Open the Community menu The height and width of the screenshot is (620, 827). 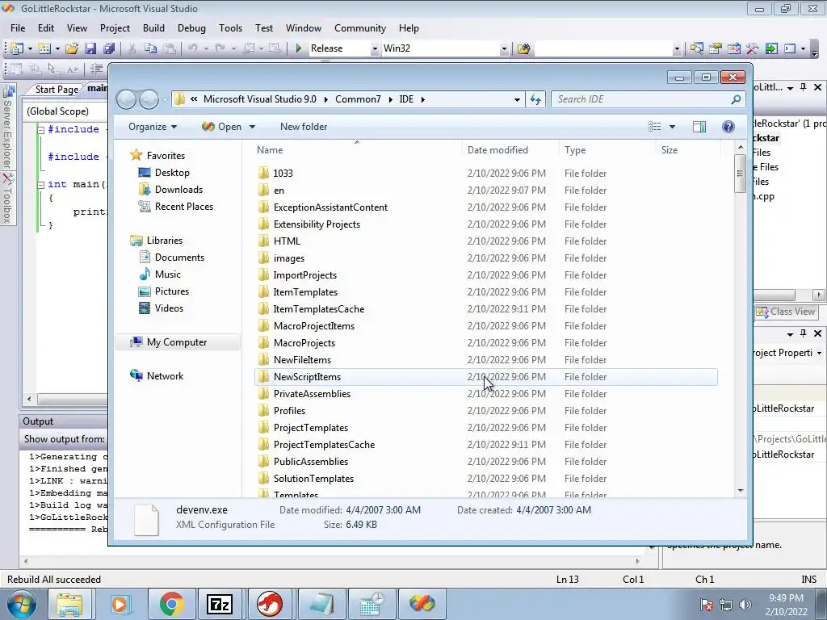[359, 28]
